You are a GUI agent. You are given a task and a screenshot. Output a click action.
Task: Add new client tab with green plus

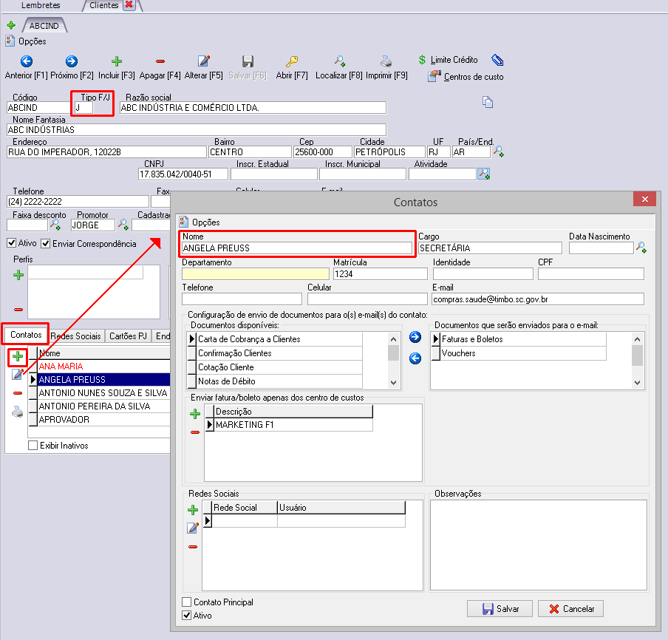[x=12, y=25]
